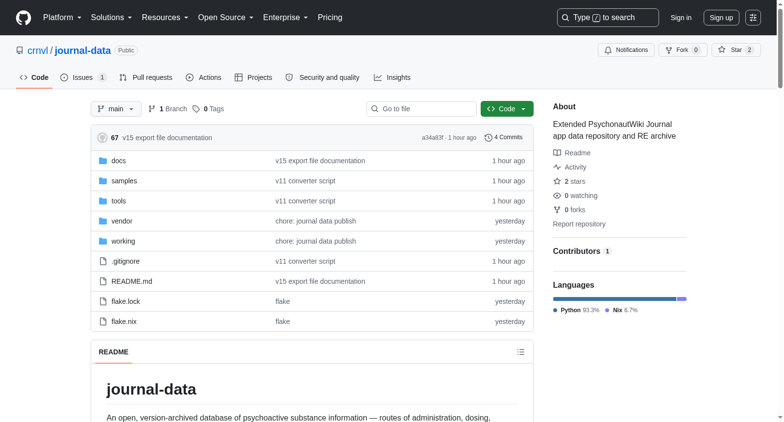Screen dimensions: 784x422
Task: Click the book icon beside Readme
Action: coord(557,153)
